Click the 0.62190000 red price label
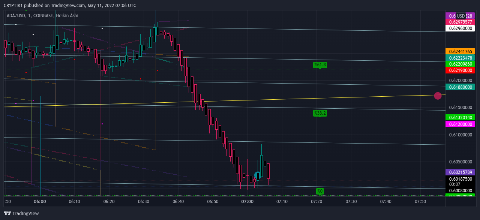Image resolution: width=480 pixels, height=220 pixels. click(460, 70)
